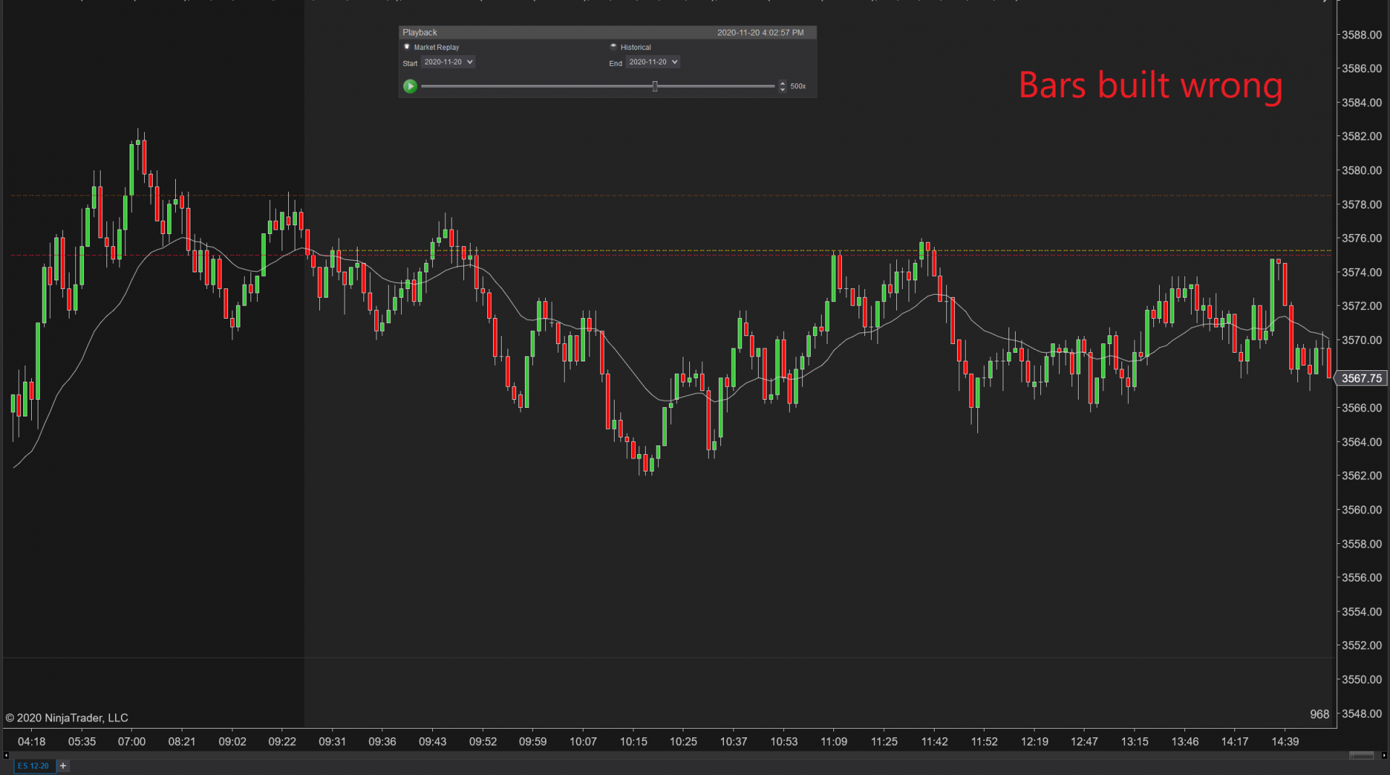1390x775 pixels.
Task: Click the 09:43 time axis label
Action: pyautogui.click(x=432, y=742)
